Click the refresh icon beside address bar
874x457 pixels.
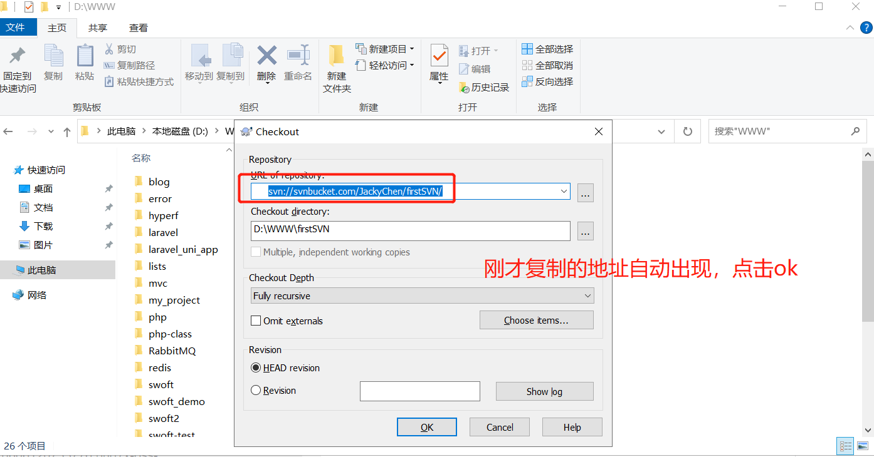687,131
